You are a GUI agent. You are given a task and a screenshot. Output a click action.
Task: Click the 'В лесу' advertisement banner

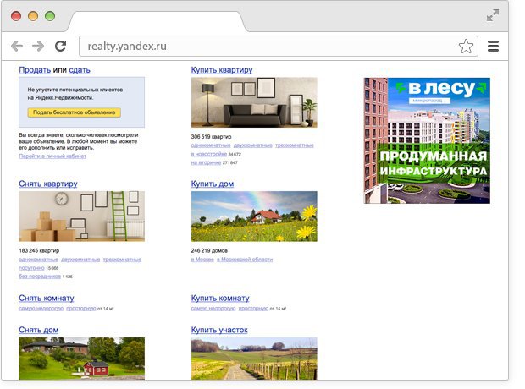(x=427, y=140)
